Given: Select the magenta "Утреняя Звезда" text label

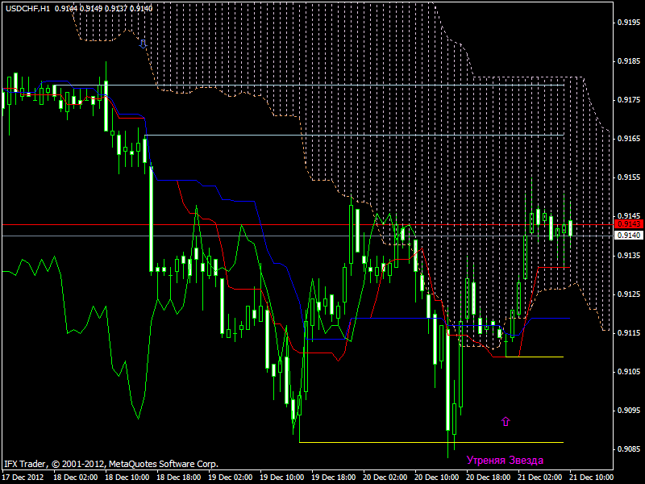Looking at the screenshot, I should point(505,460).
